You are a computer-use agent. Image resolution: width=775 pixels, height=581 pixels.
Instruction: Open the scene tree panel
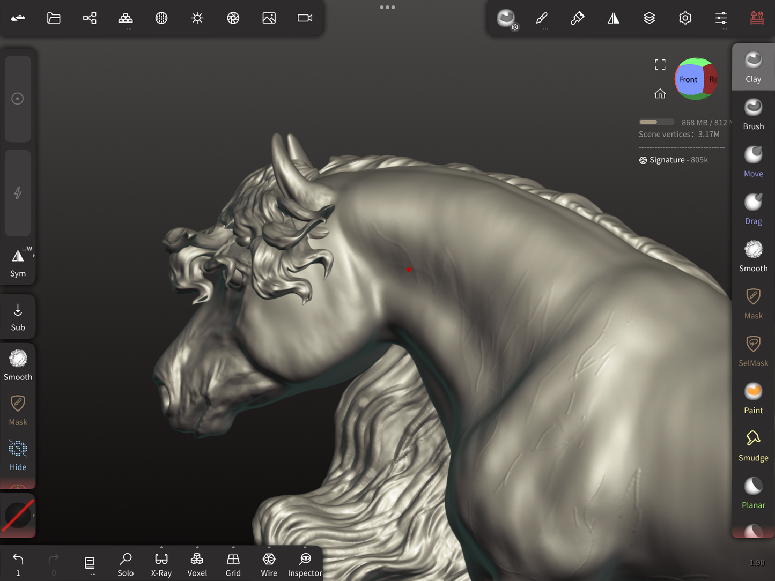point(90,18)
